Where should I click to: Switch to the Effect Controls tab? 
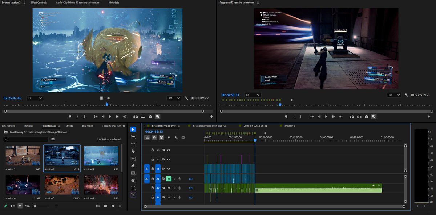click(39, 3)
